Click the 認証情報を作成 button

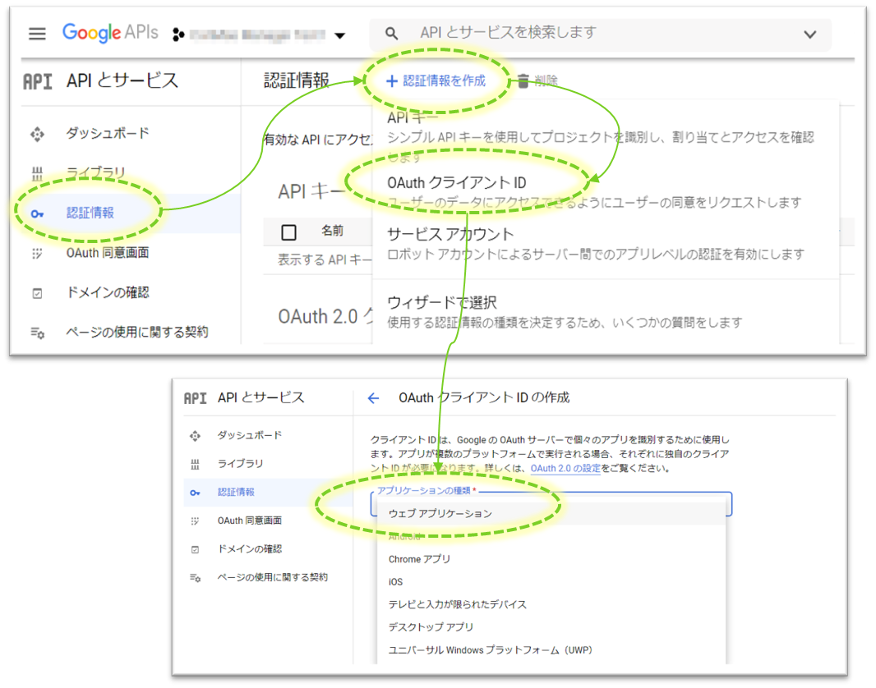436,80
